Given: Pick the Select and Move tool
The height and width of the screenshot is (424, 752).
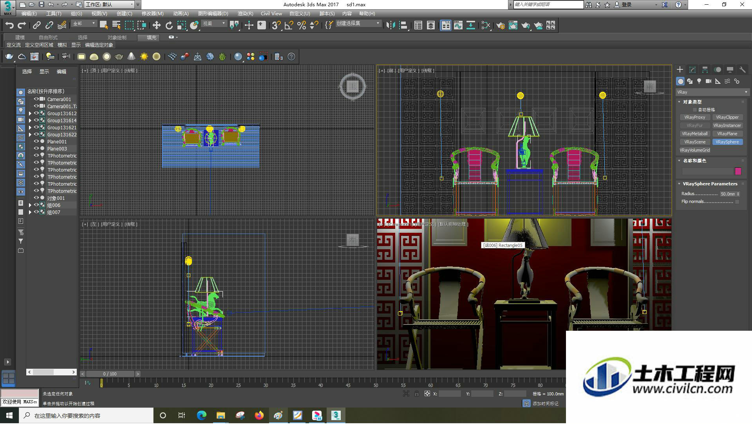Looking at the screenshot, I should coord(156,25).
